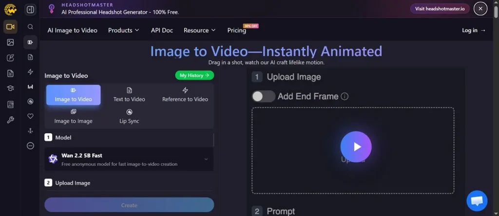
Task: Open My History
Action: [194, 75]
